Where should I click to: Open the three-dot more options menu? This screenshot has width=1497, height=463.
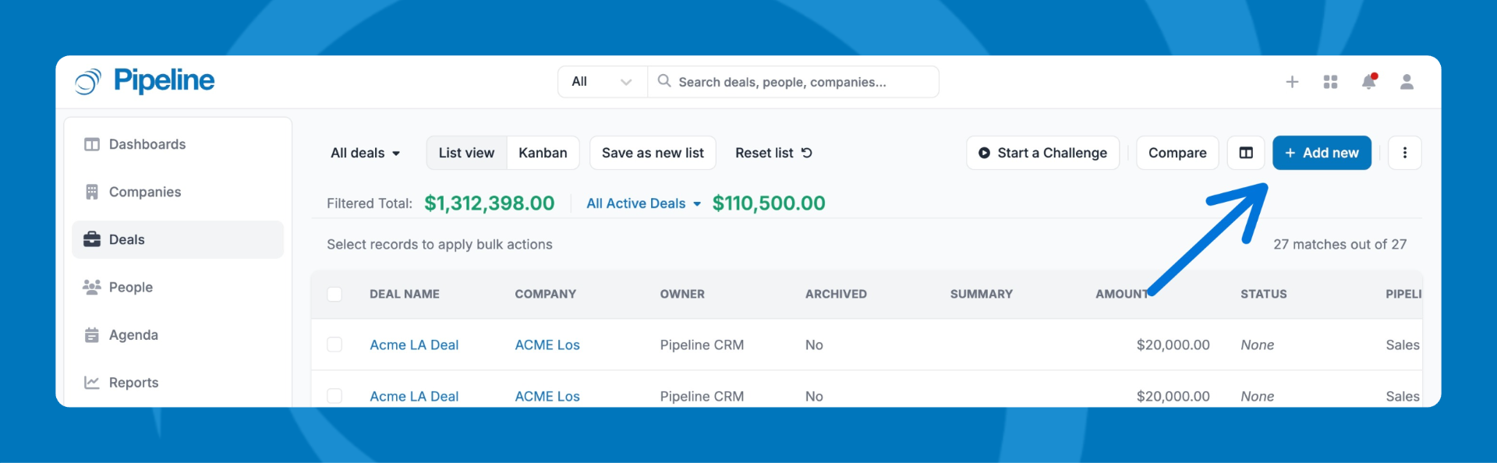[x=1404, y=153]
